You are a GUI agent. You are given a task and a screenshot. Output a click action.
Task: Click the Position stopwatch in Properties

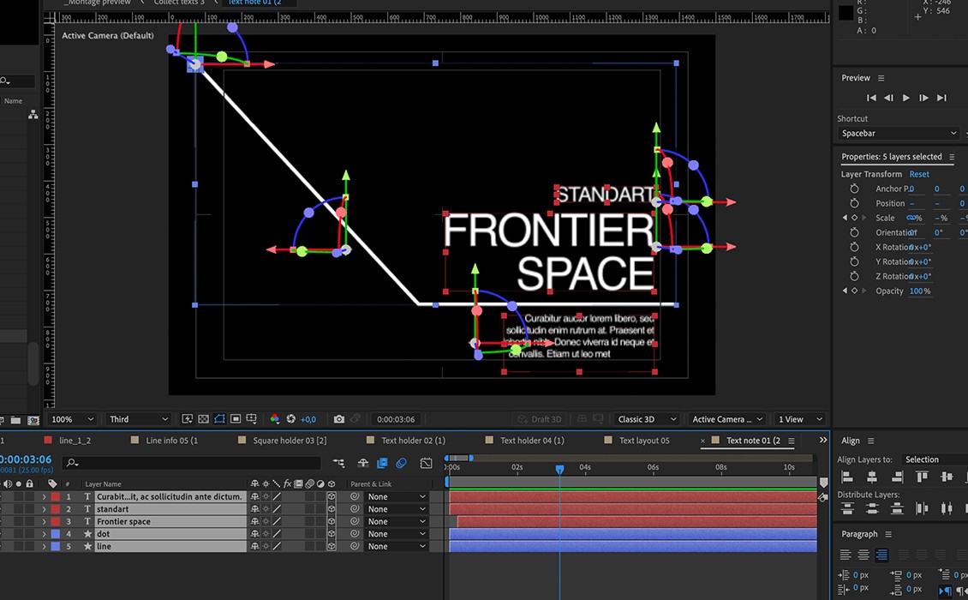(x=854, y=203)
